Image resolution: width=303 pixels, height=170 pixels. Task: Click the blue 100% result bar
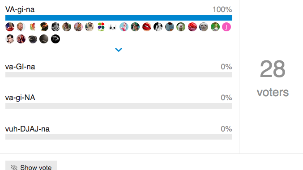(x=119, y=17)
